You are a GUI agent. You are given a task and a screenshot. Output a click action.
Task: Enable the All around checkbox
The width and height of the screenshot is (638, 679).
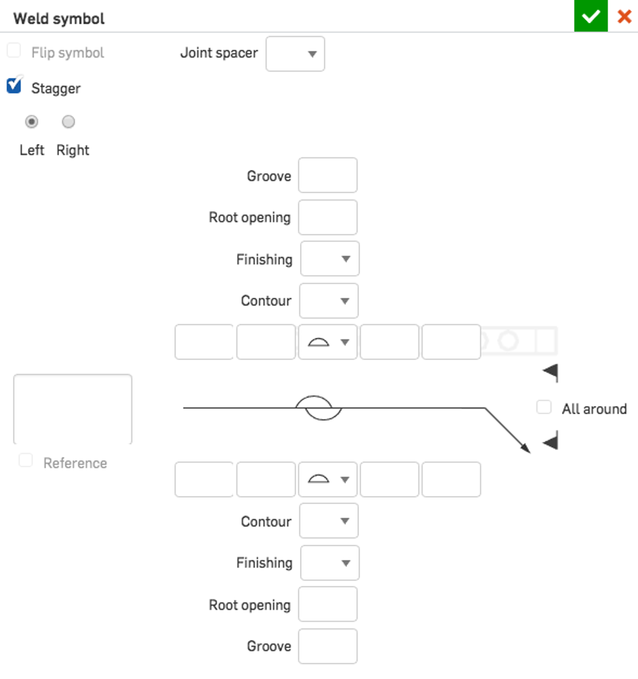[544, 407]
